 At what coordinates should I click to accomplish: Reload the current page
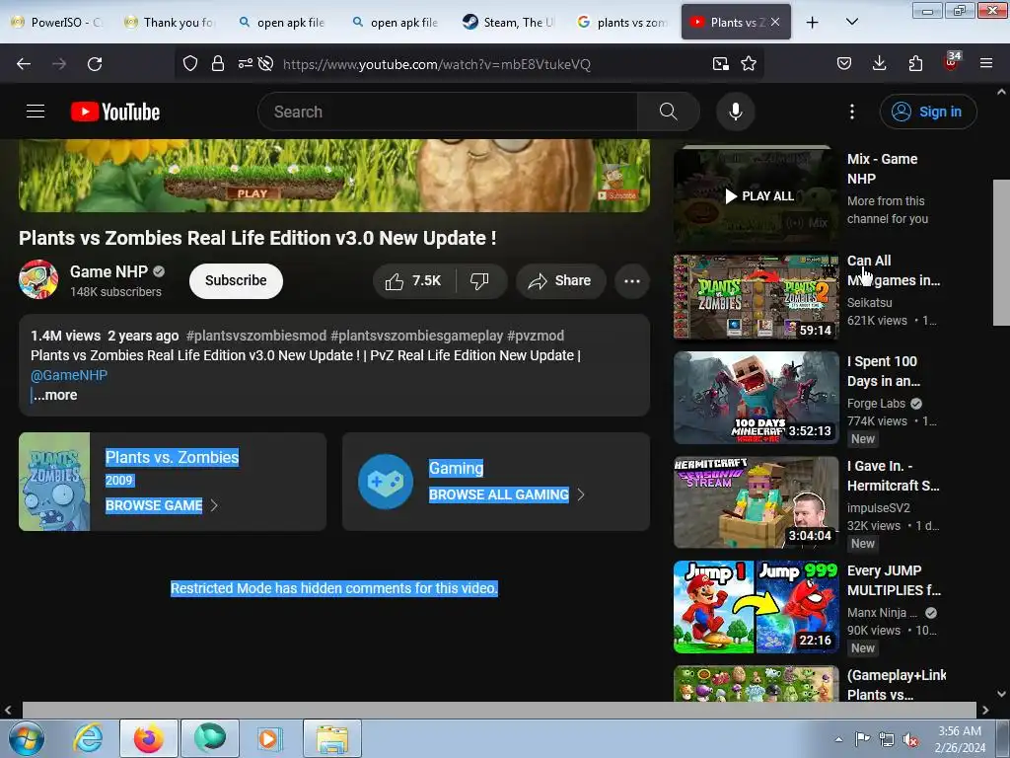tap(95, 64)
